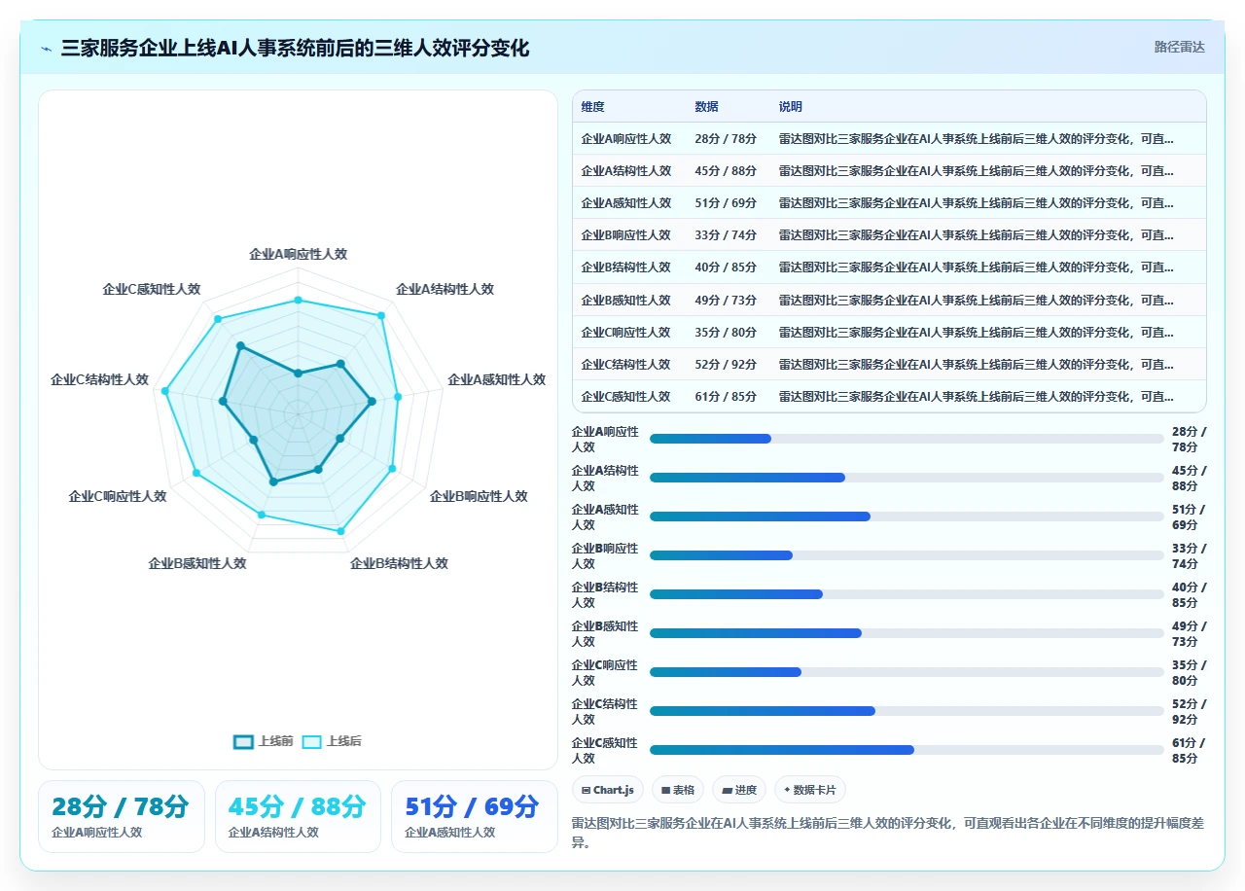Click radar axis label 企业C感知性人效

point(152,289)
